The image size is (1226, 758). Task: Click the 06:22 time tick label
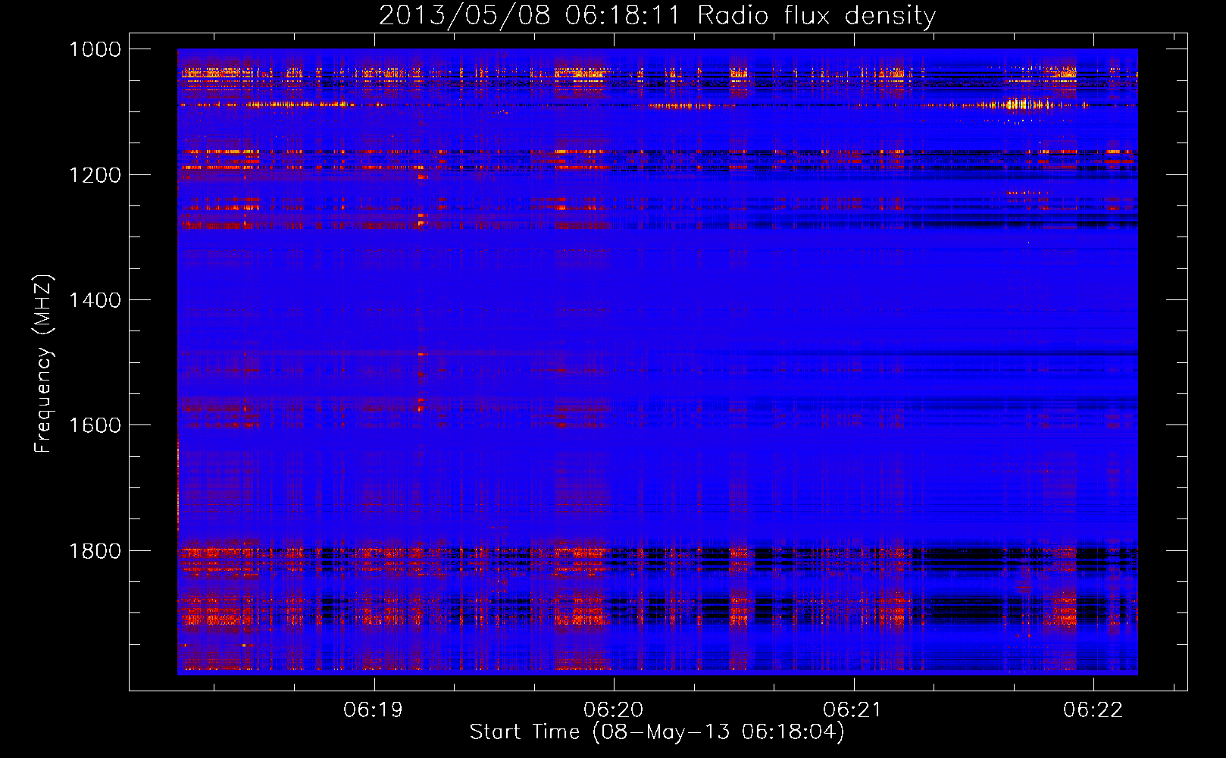click(1093, 710)
